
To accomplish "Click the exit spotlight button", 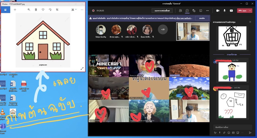I will pos(162,11).
